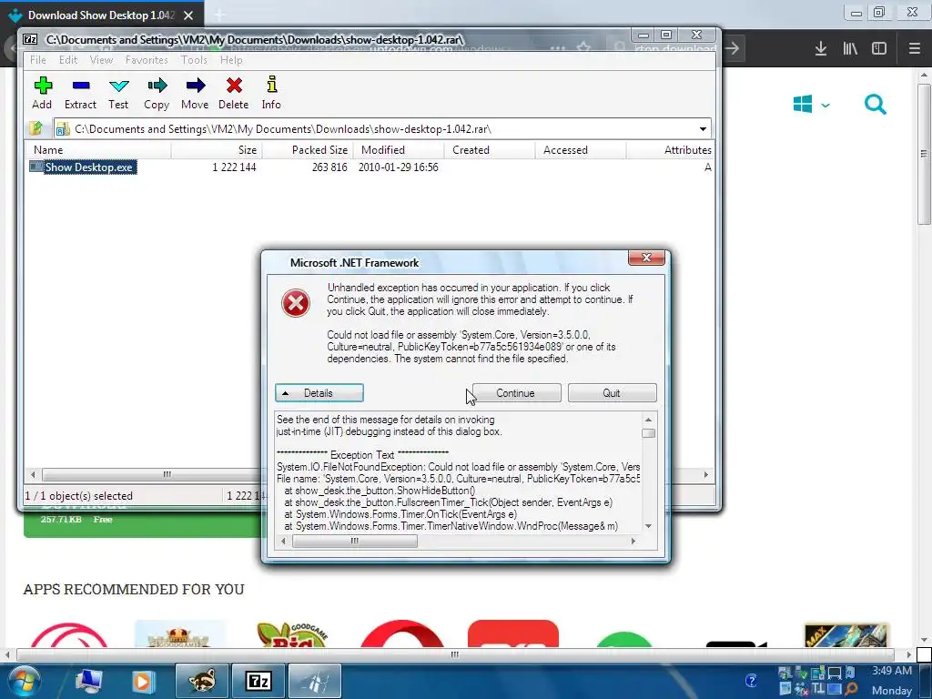Expand the Windows platform chevron on webpage
This screenshot has height=699, width=932.
coord(825,106)
